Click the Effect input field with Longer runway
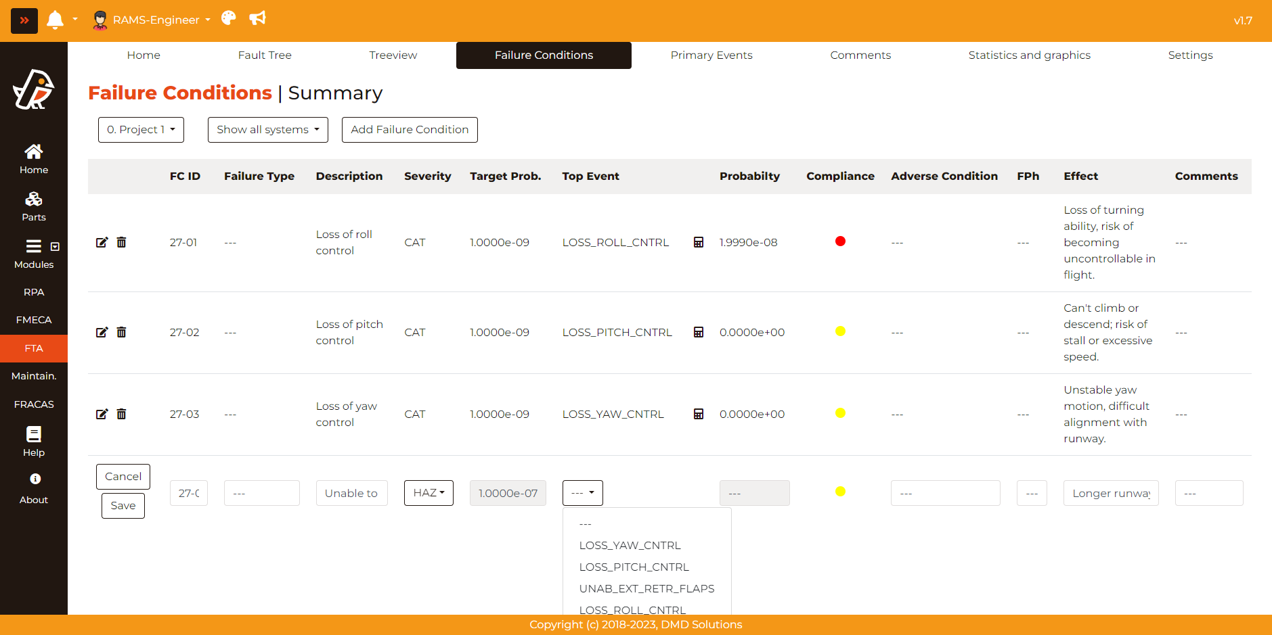This screenshot has height=635, width=1272. point(1110,493)
